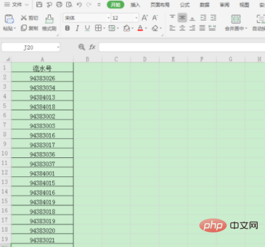Select cell containing 94383021

pyautogui.click(x=42, y=239)
